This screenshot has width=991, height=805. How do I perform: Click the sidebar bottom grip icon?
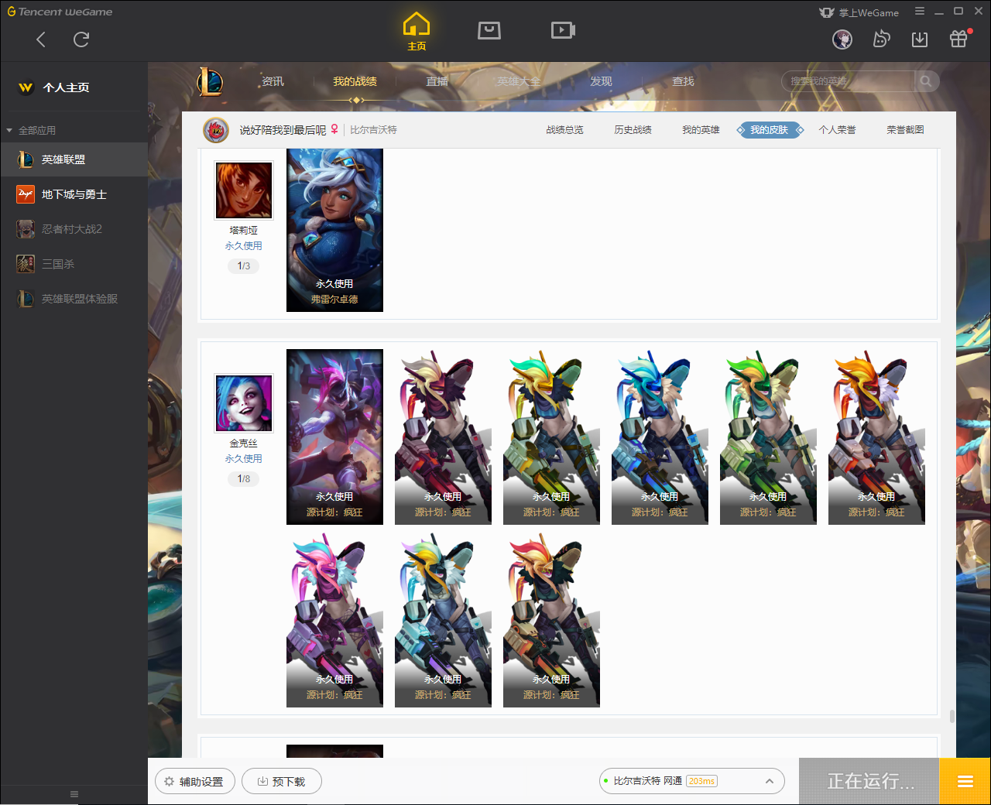click(x=74, y=794)
